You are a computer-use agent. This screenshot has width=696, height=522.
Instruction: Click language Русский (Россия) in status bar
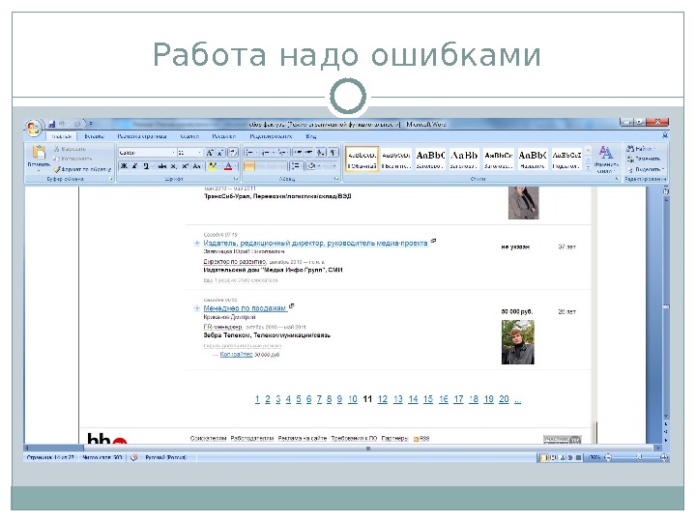(x=165, y=457)
